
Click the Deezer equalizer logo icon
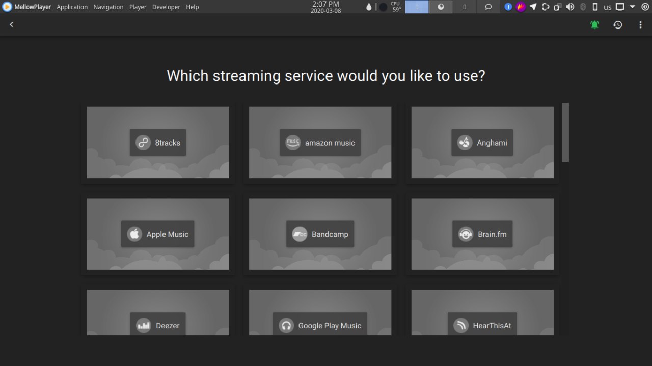[144, 326]
